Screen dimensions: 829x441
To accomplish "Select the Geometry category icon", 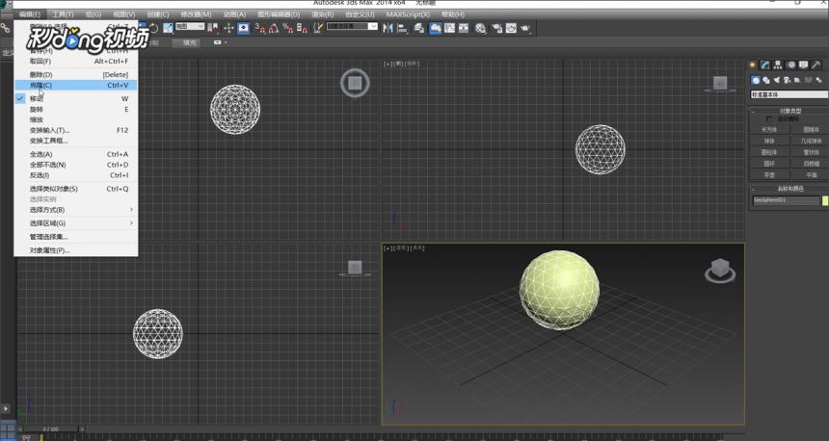I will click(756, 80).
